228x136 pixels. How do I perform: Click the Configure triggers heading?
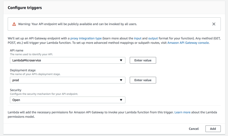coord(25,8)
